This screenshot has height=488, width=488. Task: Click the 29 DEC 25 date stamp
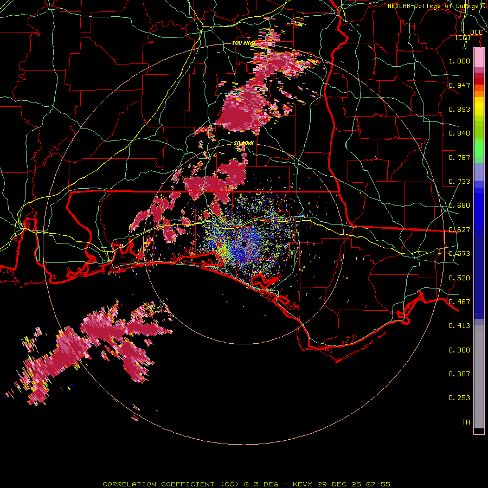[339, 484]
